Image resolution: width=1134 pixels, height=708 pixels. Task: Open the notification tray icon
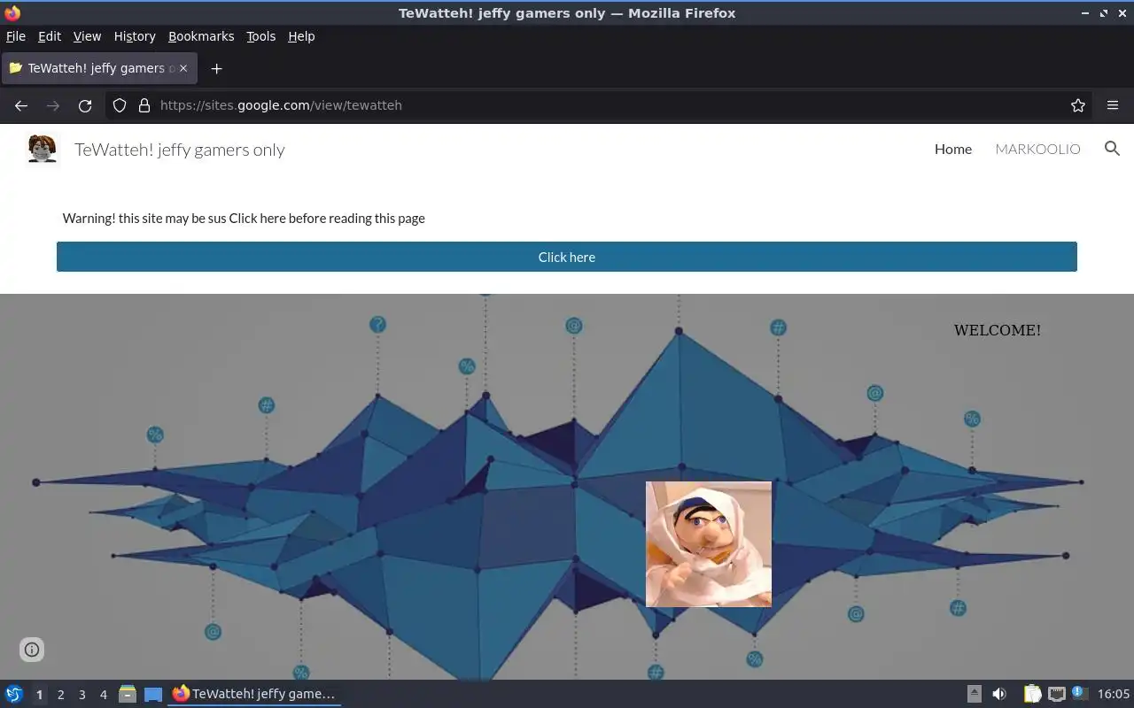[x=1079, y=693]
